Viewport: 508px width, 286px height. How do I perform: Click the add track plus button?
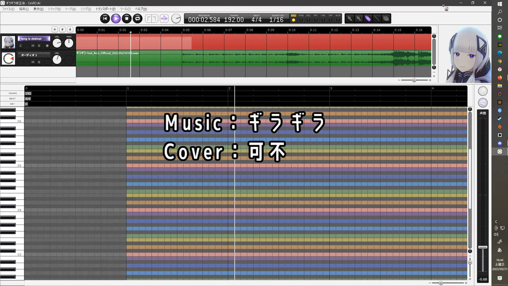coord(55,29)
